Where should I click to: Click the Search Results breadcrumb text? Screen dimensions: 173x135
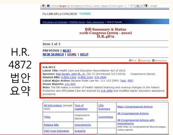tap(114, 22)
